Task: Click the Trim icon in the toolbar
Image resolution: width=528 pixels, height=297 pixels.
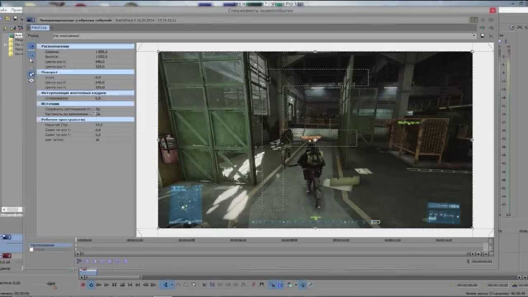Action: (212, 285)
